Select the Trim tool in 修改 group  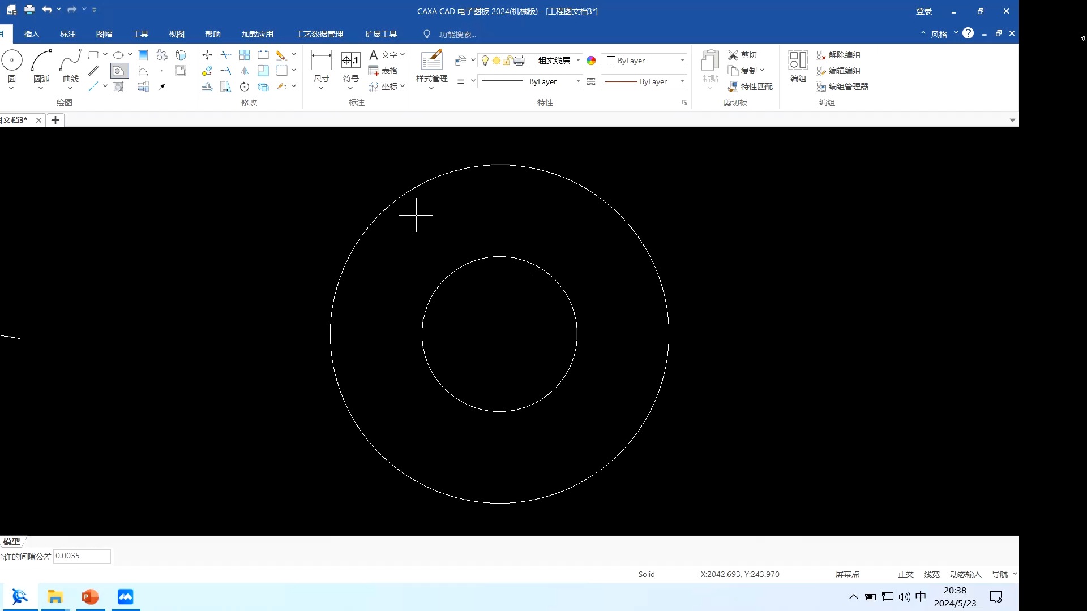point(226,55)
